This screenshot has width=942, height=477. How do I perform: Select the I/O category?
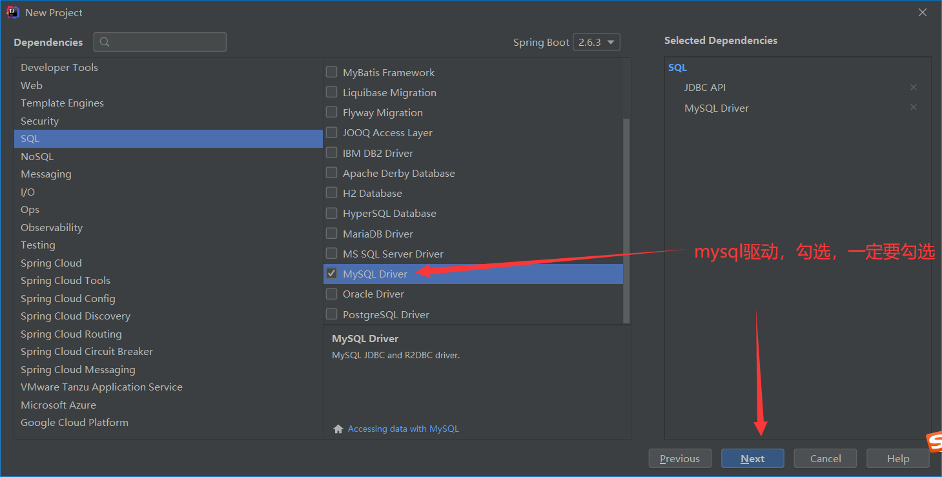click(x=168, y=192)
